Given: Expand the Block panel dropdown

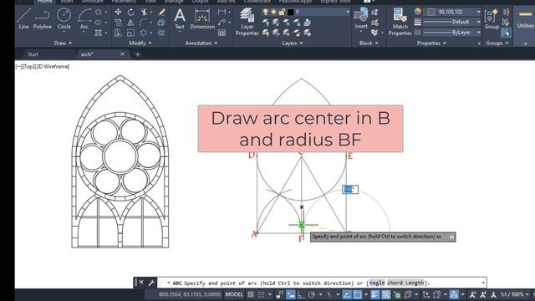Looking at the screenshot, I should (369, 43).
